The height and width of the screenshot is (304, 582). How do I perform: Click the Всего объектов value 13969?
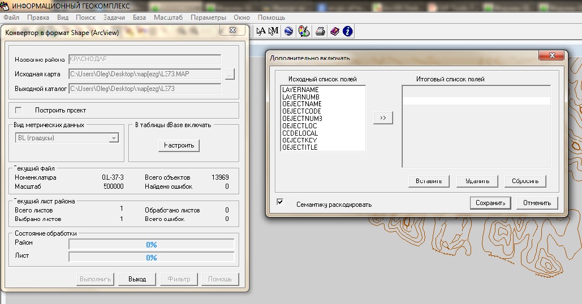click(x=220, y=177)
